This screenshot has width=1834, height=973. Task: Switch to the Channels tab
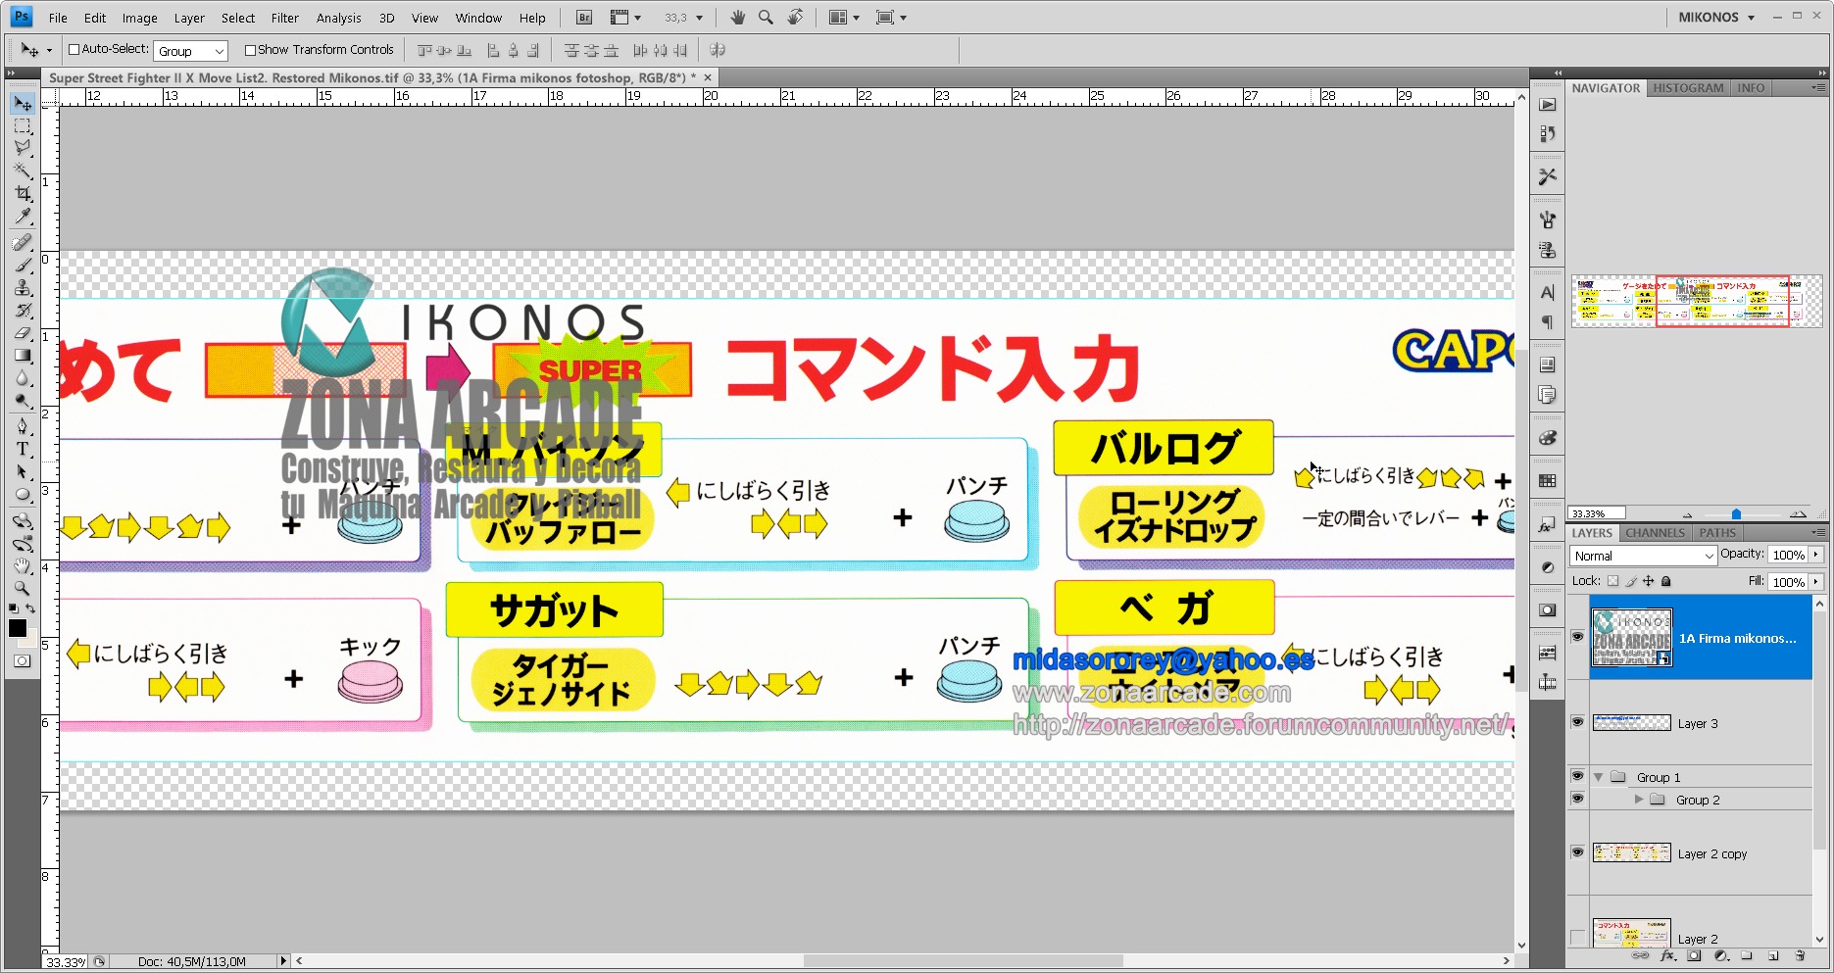[x=1655, y=533]
